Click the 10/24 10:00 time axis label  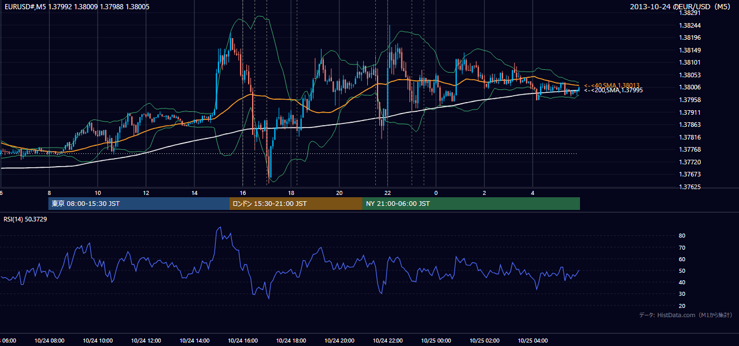point(98,341)
